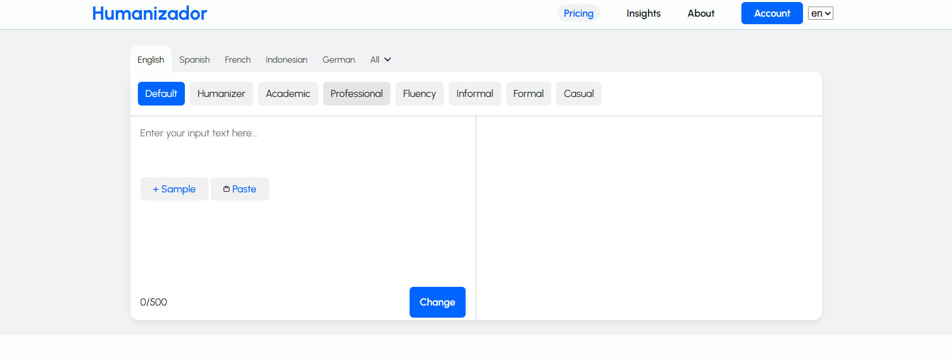Insert sample text with + Sample
Screen dimensions: 952x356
[x=174, y=189]
